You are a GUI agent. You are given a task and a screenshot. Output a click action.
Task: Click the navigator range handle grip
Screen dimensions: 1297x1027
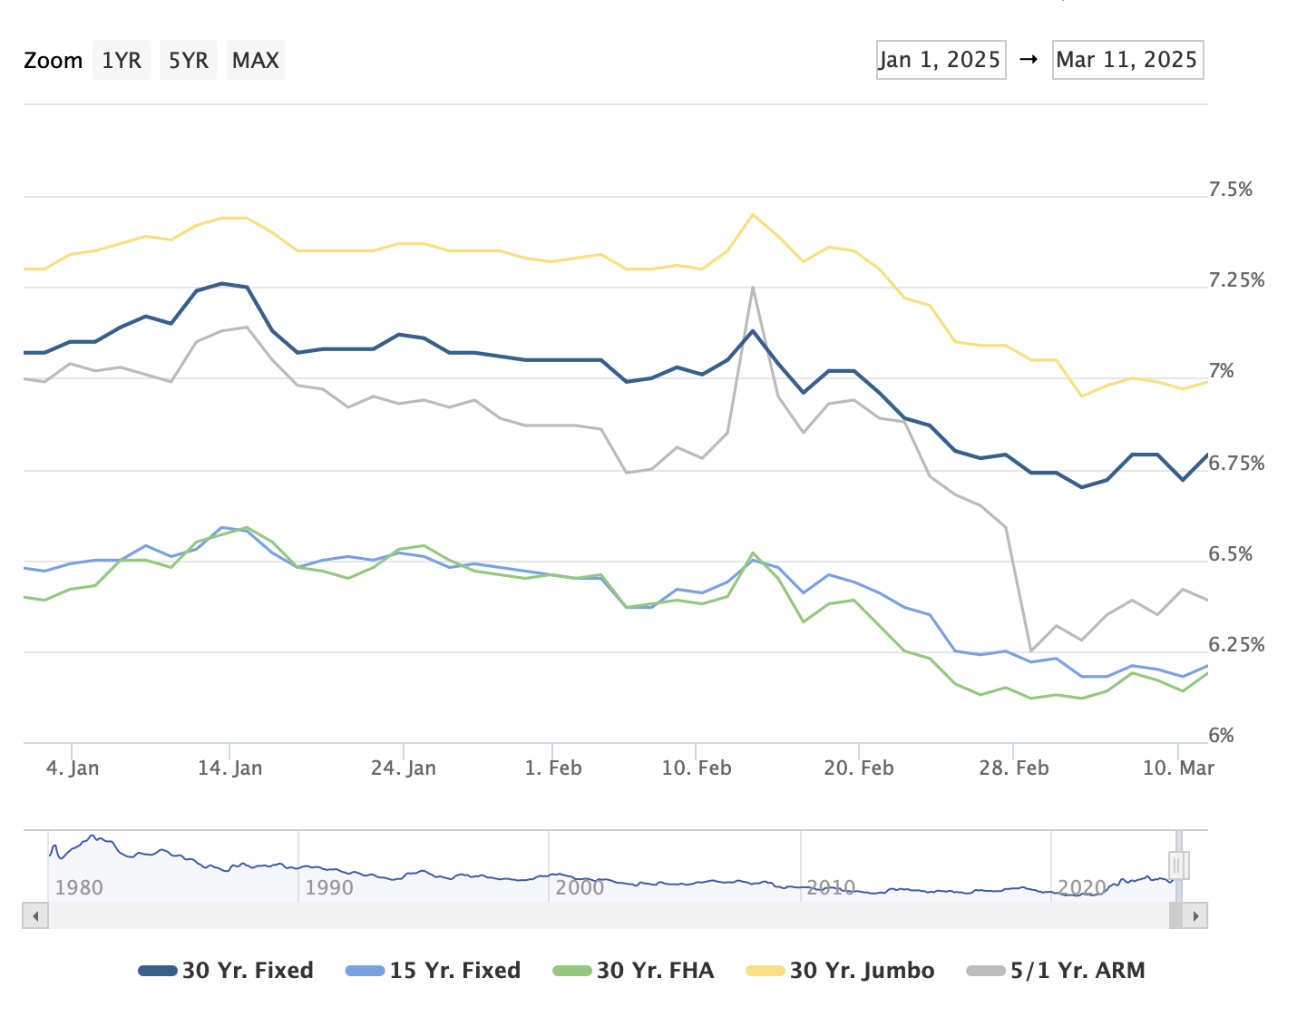[1178, 866]
